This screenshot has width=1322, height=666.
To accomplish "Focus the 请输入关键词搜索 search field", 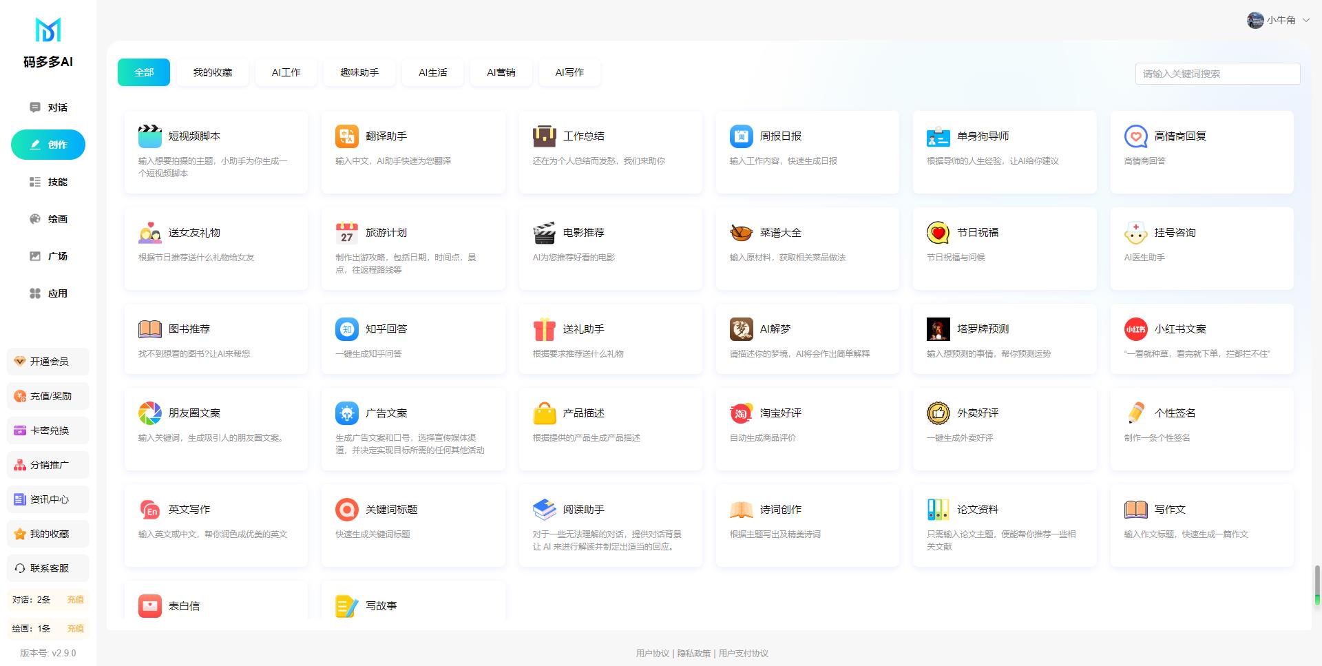I will click(x=1217, y=74).
